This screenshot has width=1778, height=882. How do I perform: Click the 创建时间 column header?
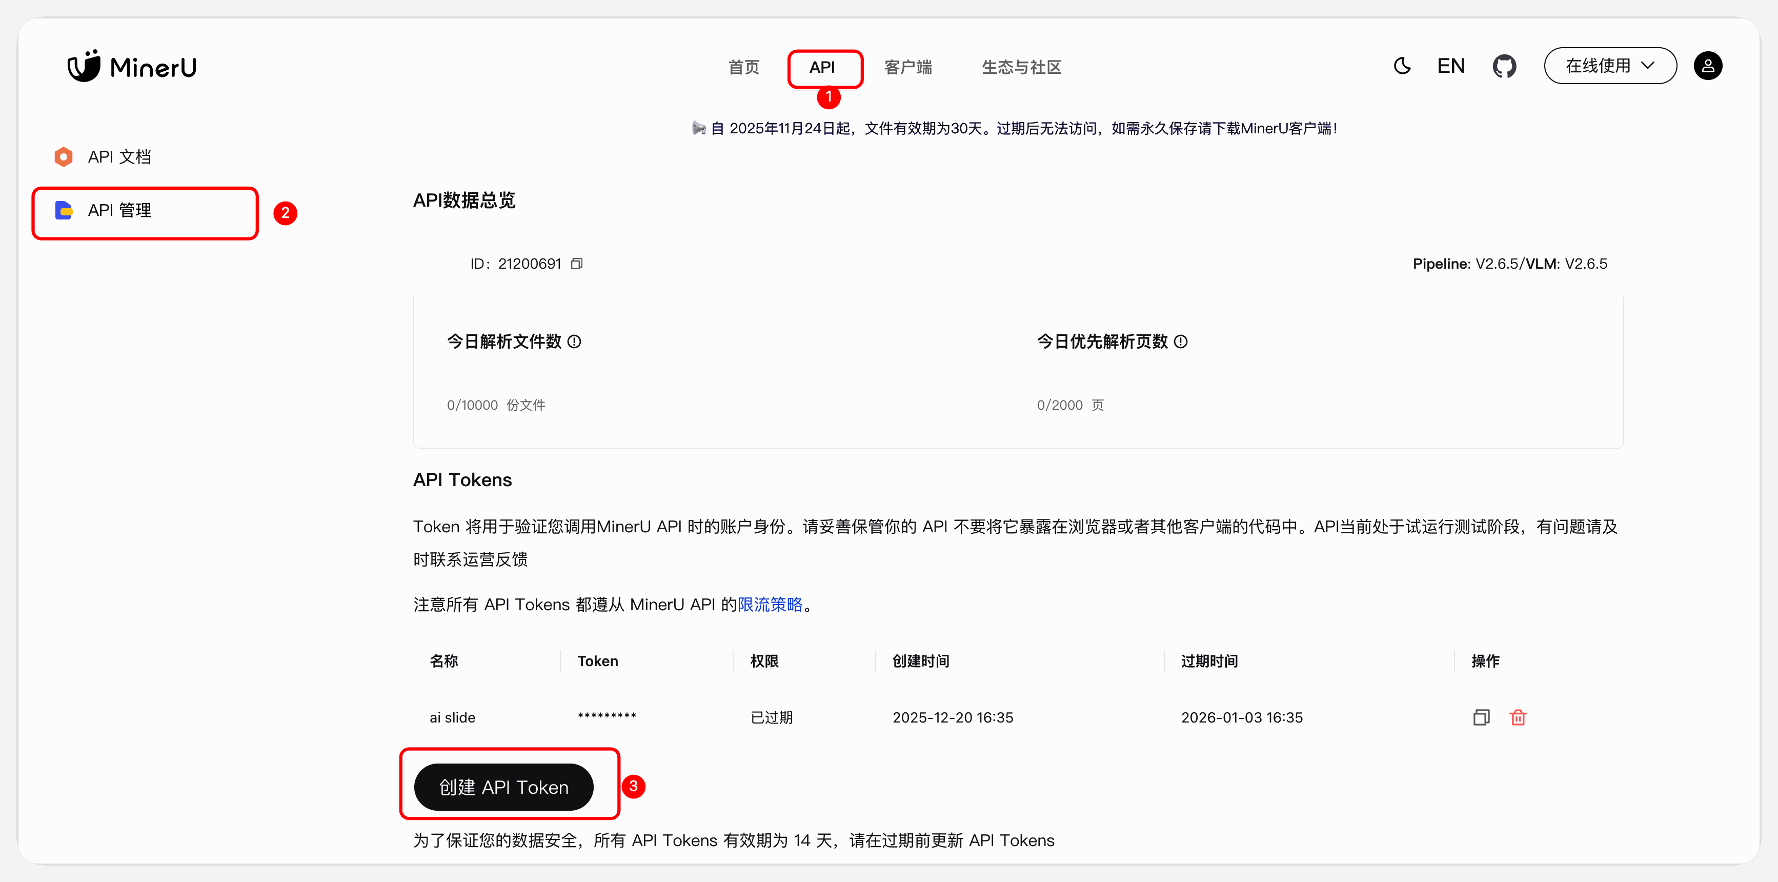tap(921, 661)
